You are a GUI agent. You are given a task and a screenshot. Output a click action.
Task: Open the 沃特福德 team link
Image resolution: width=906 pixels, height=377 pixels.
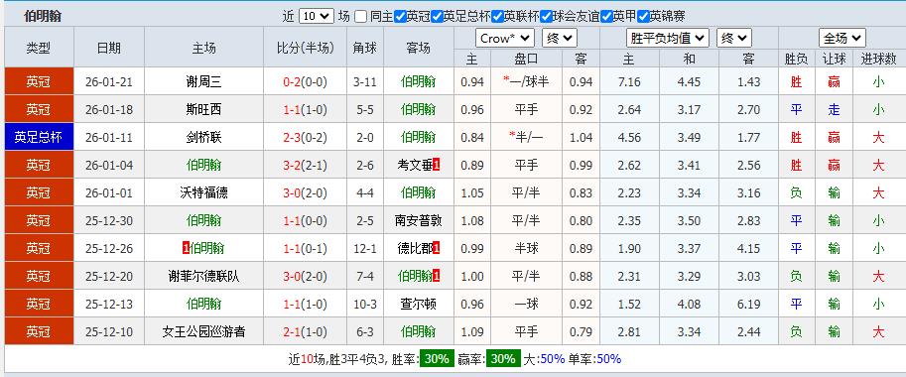(x=204, y=192)
